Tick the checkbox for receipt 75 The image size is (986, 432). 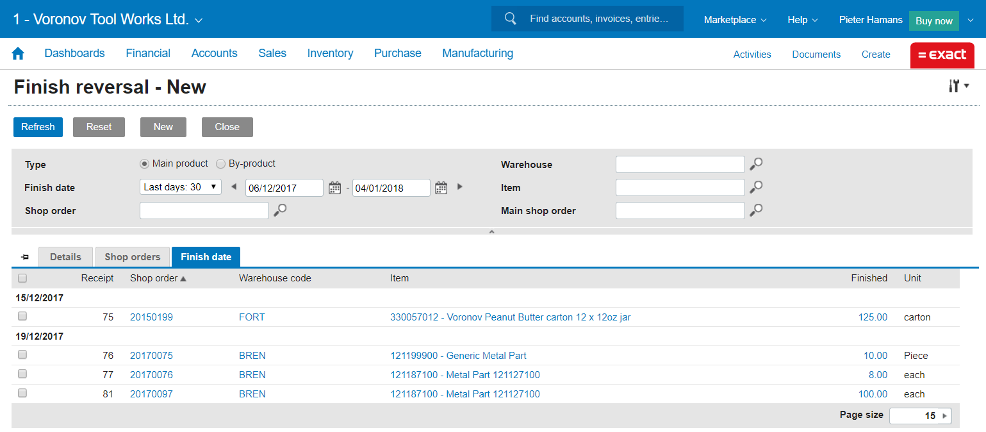(x=22, y=316)
